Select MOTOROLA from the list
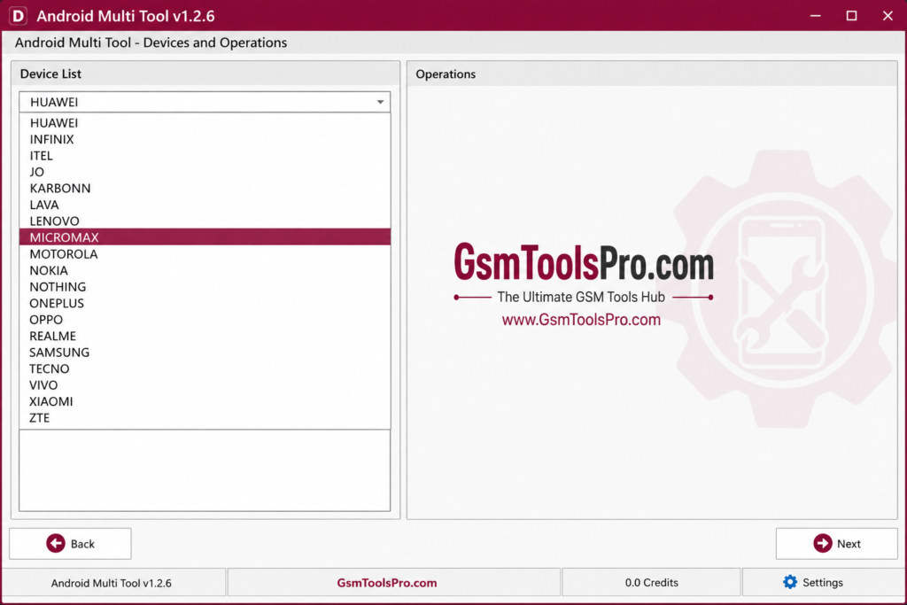Image resolution: width=907 pixels, height=605 pixels. click(205, 254)
